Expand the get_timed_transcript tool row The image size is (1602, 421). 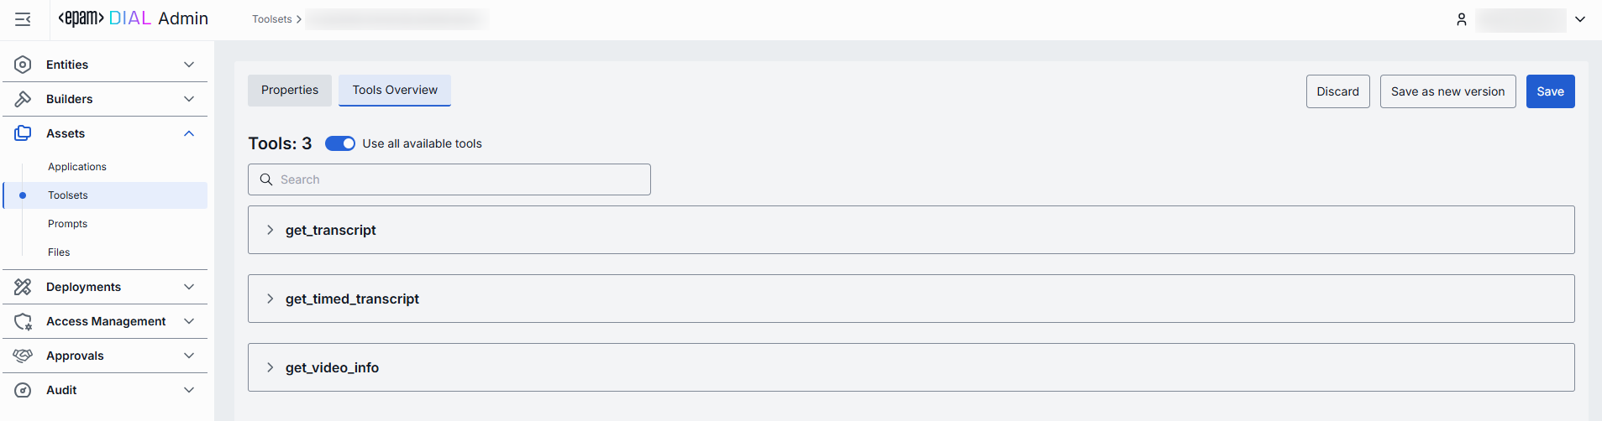coord(270,299)
